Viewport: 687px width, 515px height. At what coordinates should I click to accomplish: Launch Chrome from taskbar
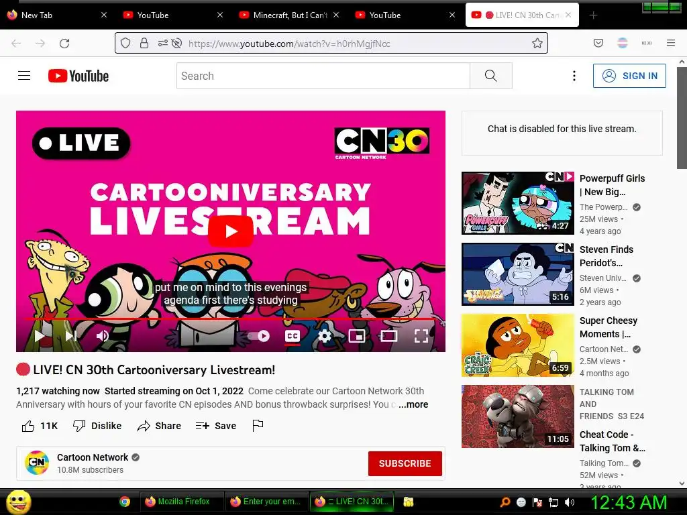tap(124, 502)
